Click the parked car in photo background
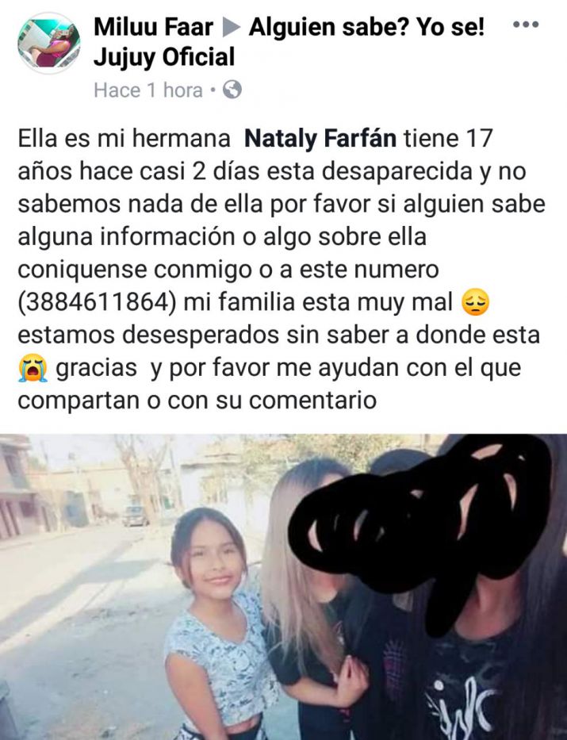This screenshot has width=567, height=740. click(136, 516)
